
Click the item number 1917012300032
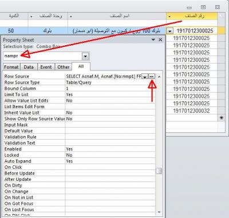(x=191, y=111)
